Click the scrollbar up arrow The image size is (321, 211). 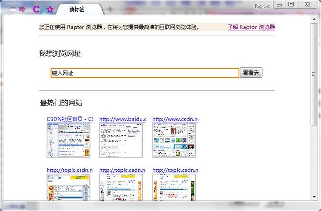coord(314,19)
